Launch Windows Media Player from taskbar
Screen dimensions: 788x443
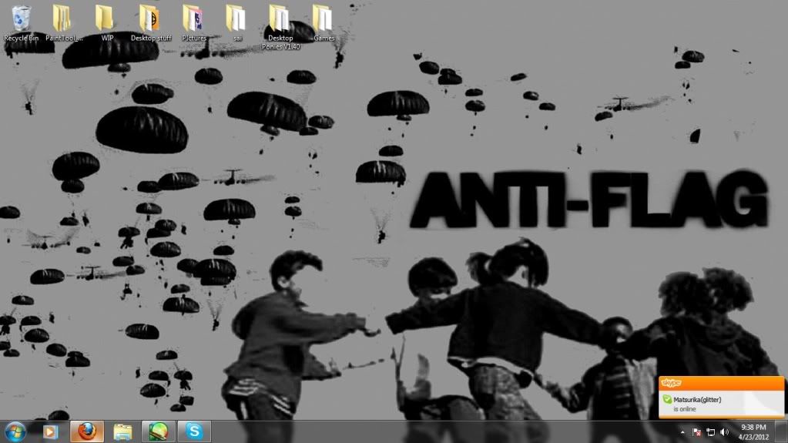coord(50,432)
